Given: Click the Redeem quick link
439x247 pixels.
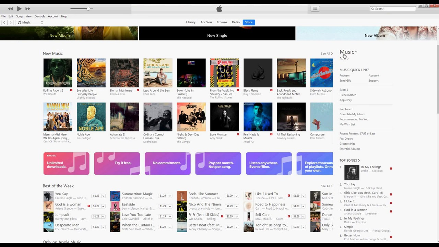Looking at the screenshot, I should click(x=344, y=75).
